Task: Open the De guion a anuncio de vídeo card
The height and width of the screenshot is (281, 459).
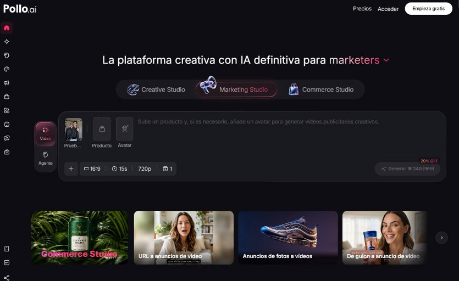Action: (385, 238)
